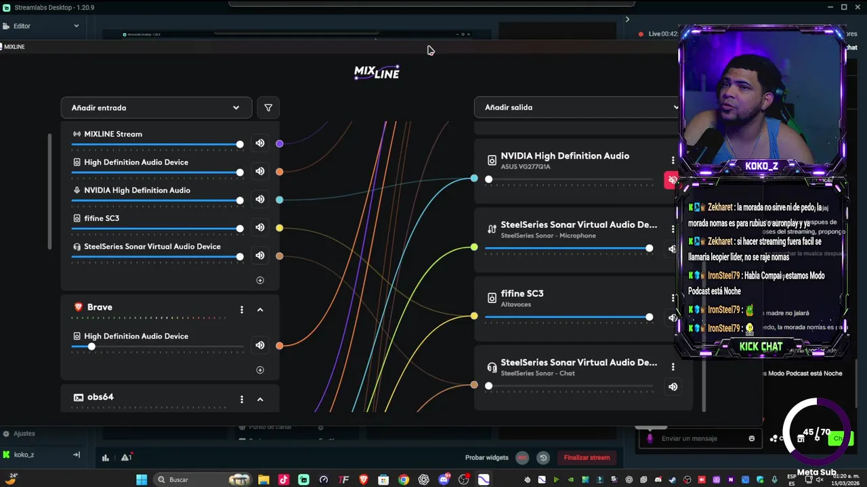Open Streamlabs stats bar chart icon
Viewport: 867px width, 487px height.
[106, 457]
